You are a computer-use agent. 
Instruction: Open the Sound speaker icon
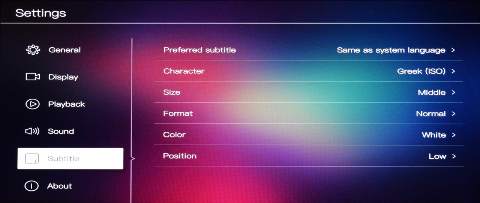coord(32,131)
